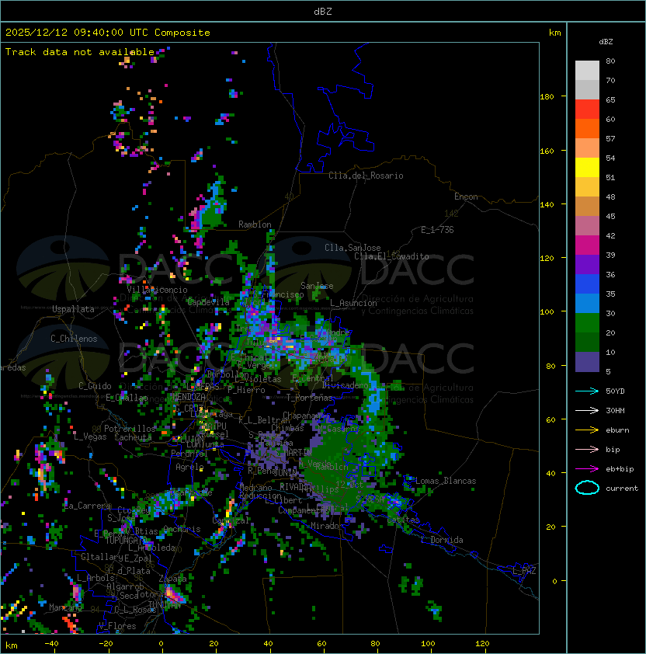Select the royal blue 35-36 dBZ swatch
This screenshot has height=654, width=646.
tap(587, 284)
